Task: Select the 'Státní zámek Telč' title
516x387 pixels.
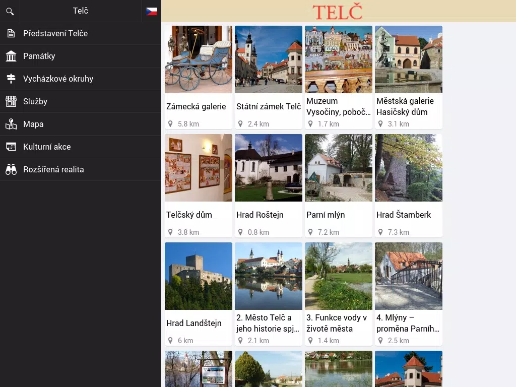Action: pyautogui.click(x=269, y=107)
